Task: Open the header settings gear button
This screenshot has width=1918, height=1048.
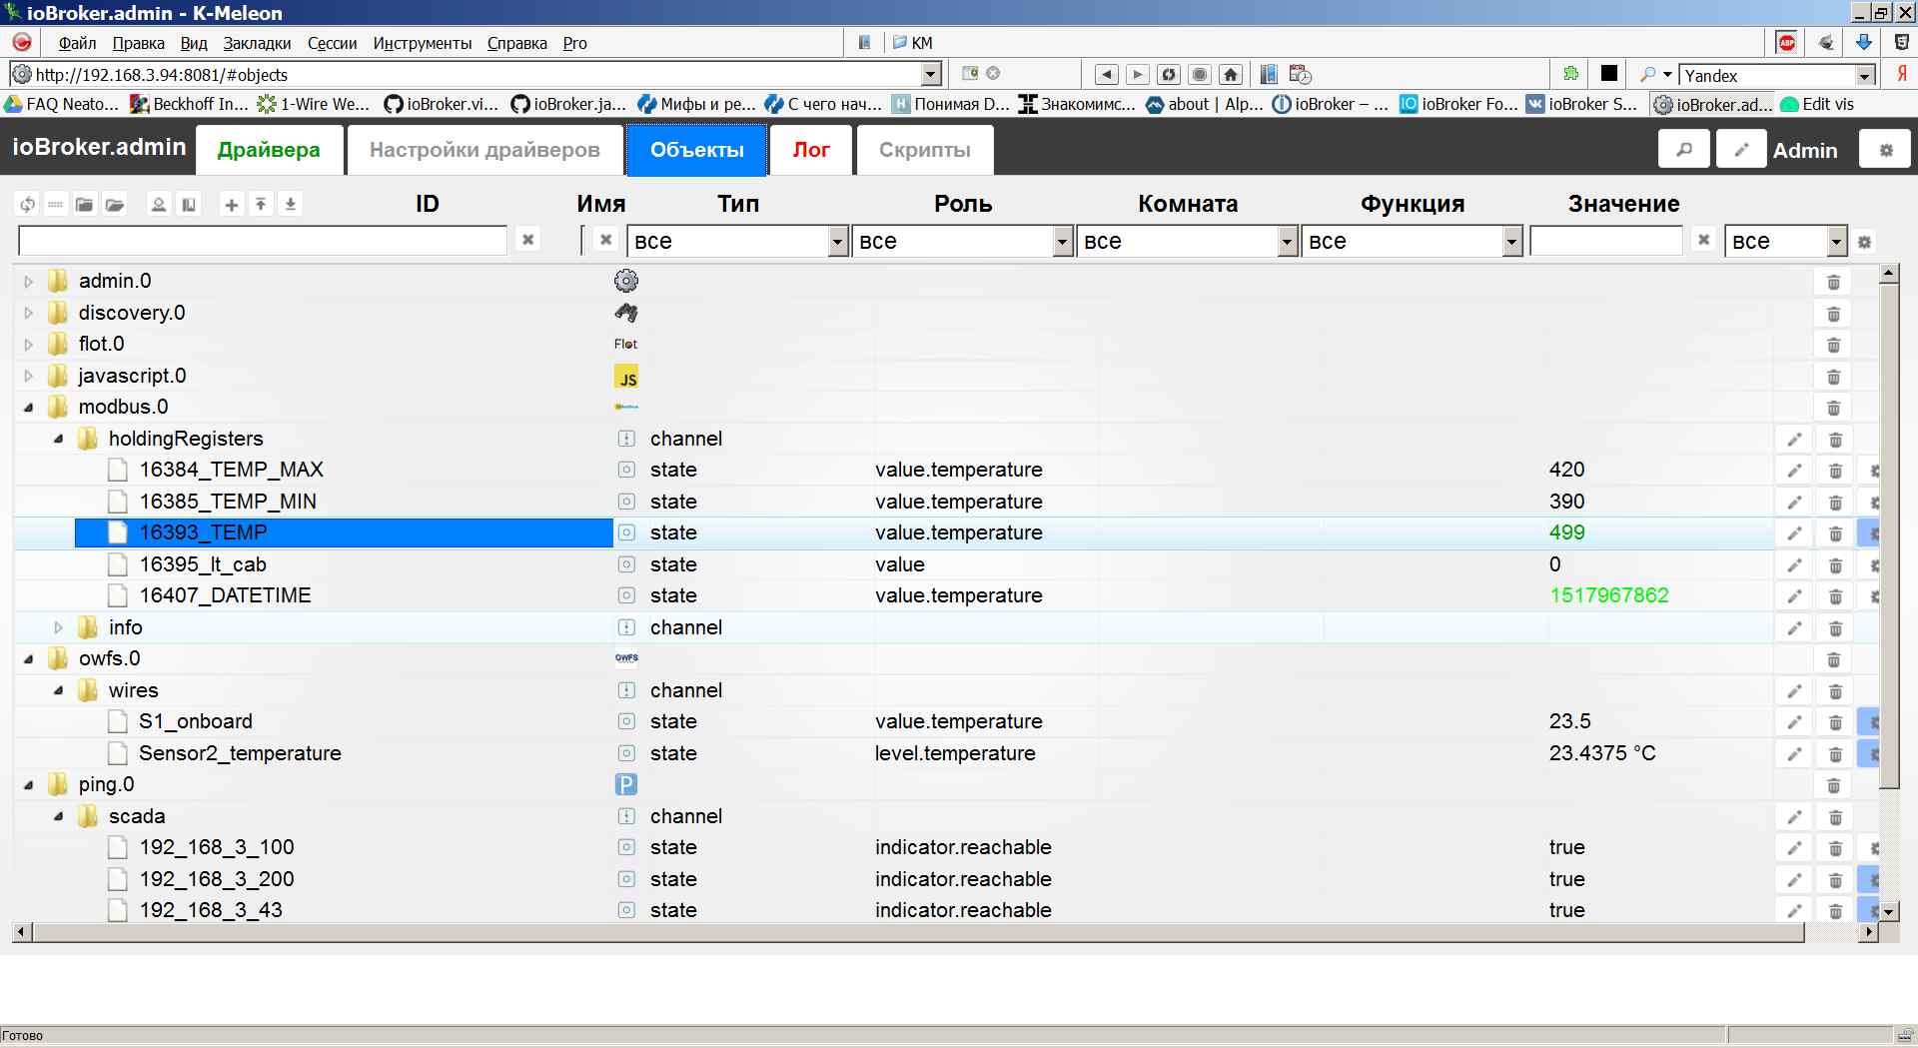Action: (x=1886, y=150)
